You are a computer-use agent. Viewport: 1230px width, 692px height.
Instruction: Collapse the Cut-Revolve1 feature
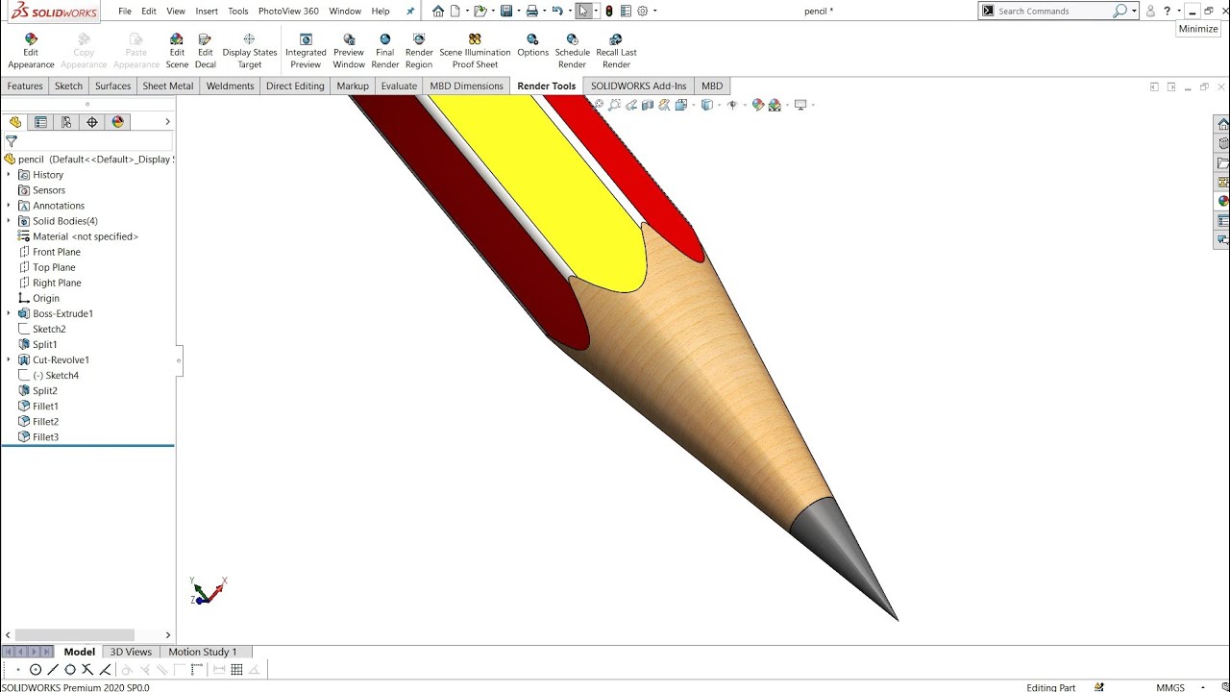point(9,359)
